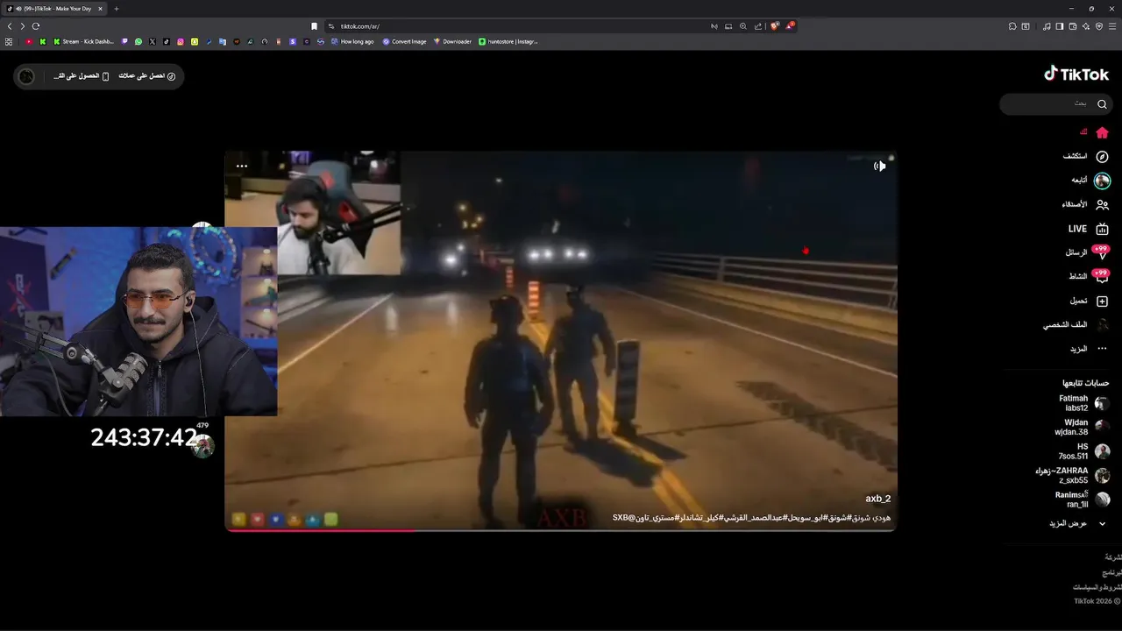
Task: Click the round floating icon beside Get App
Action: (x=26, y=76)
